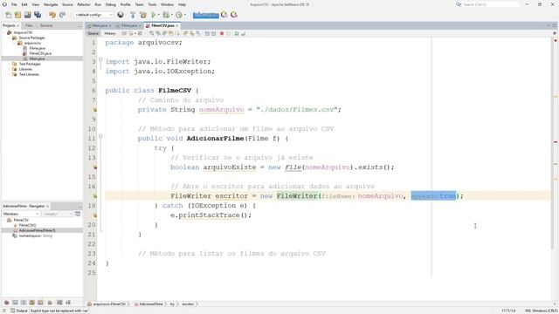
Task: Collapse the import fold at line 3
Action: [x=100, y=60]
